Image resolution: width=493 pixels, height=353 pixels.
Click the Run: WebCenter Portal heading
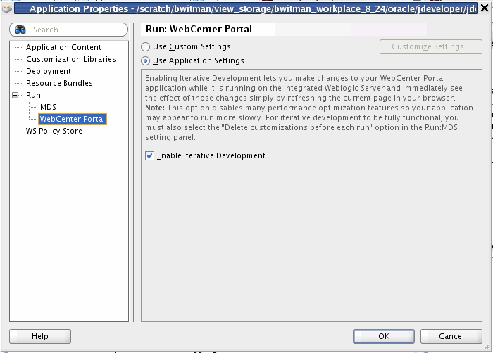(x=199, y=30)
